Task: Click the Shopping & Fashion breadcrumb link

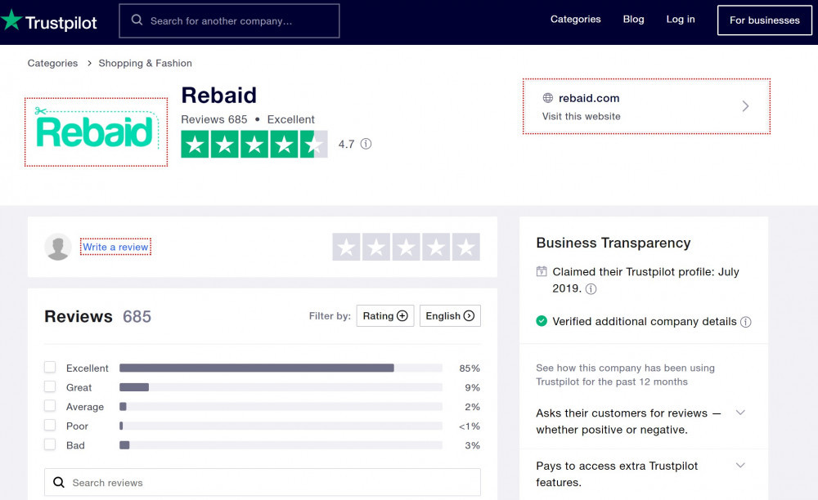Action: click(145, 63)
